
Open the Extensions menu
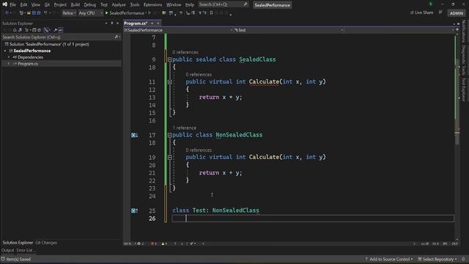(x=152, y=4)
